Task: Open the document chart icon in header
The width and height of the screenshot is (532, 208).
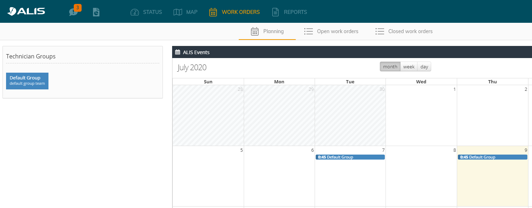Action: click(x=96, y=12)
